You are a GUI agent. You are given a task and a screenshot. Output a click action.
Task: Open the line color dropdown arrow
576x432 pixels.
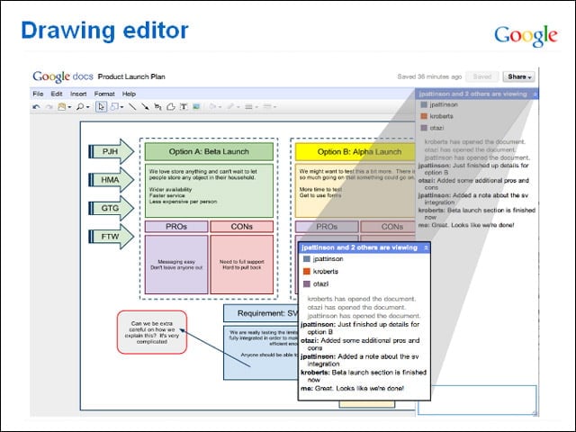tap(238, 107)
